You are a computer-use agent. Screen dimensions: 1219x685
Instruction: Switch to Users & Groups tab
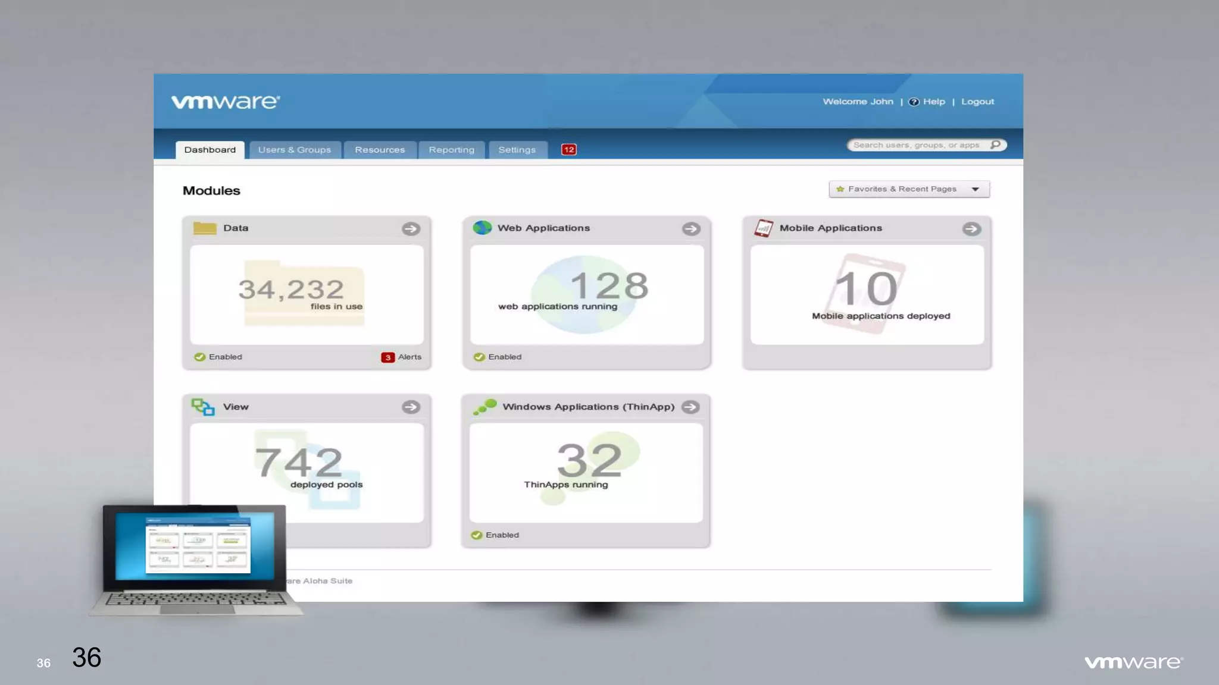295,150
